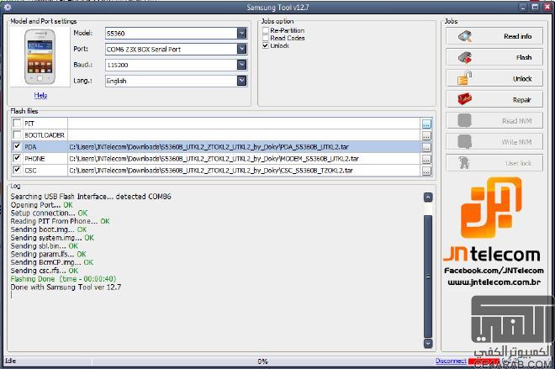Click browse button for CSC file
Image resolution: width=555 pixels, height=369 pixels.
point(426,171)
